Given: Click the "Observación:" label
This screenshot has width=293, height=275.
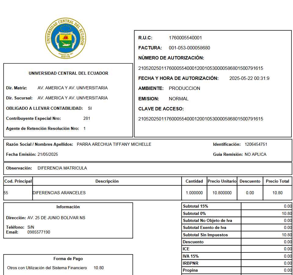Looking at the screenshot, I should [19, 168].
